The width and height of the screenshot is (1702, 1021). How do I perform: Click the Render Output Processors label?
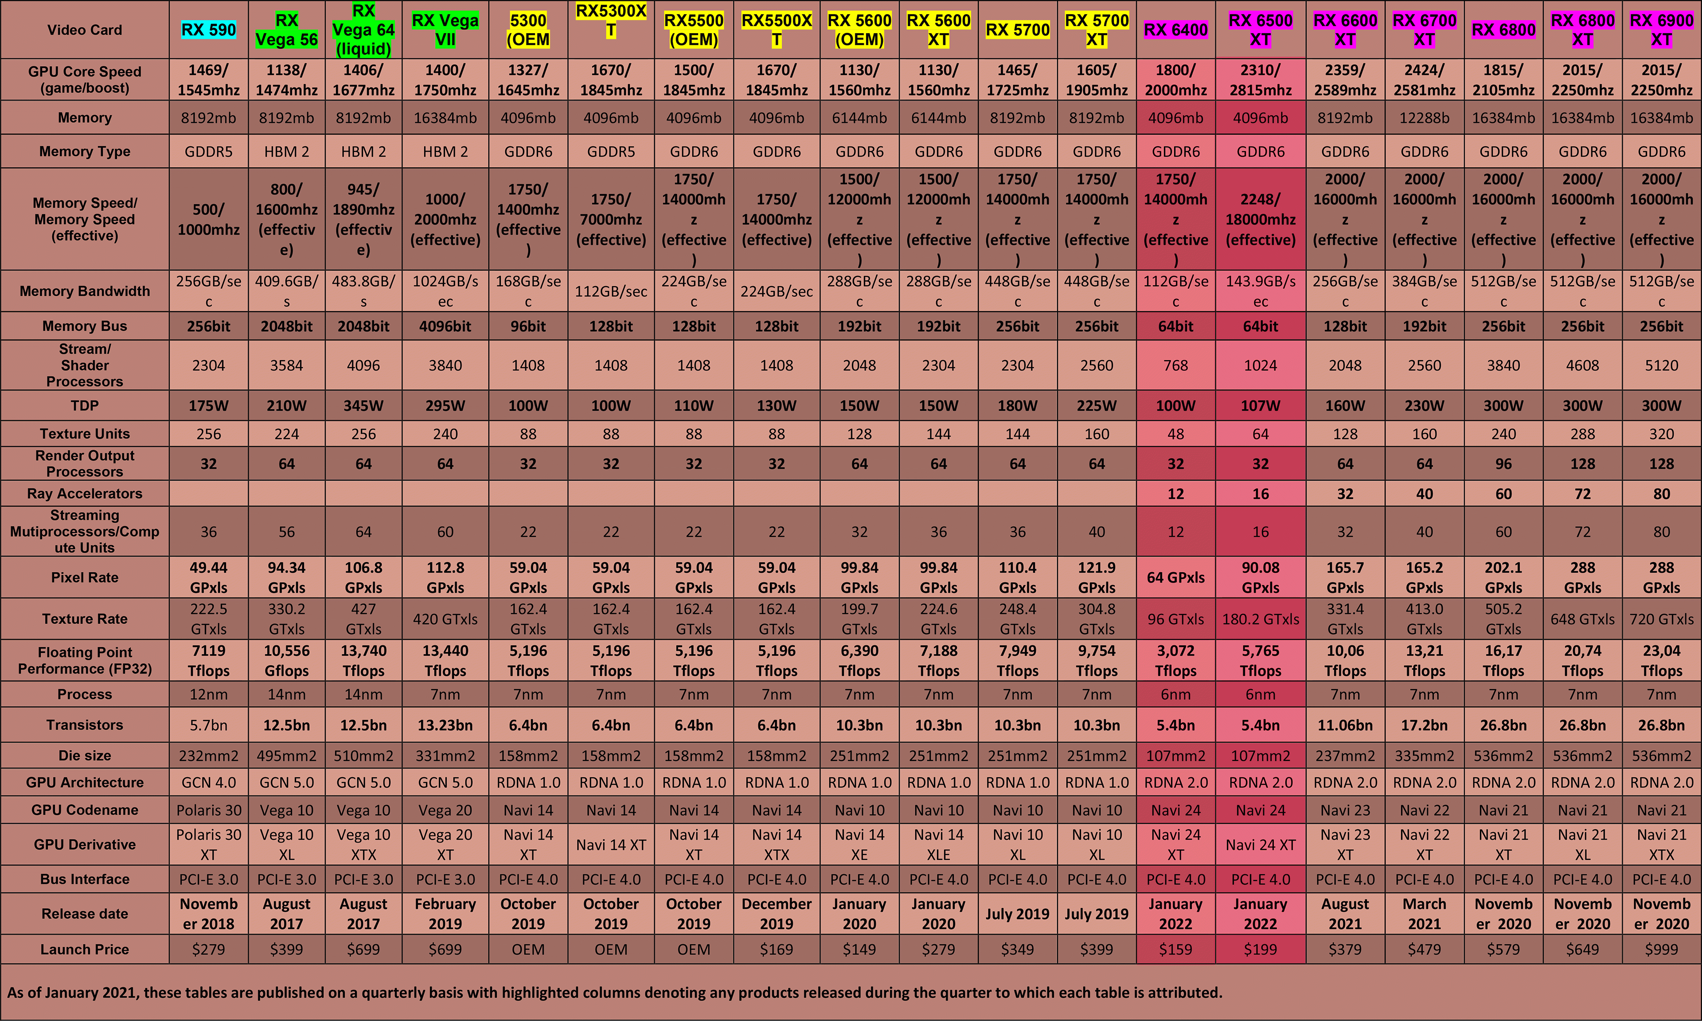pyautogui.click(x=85, y=464)
